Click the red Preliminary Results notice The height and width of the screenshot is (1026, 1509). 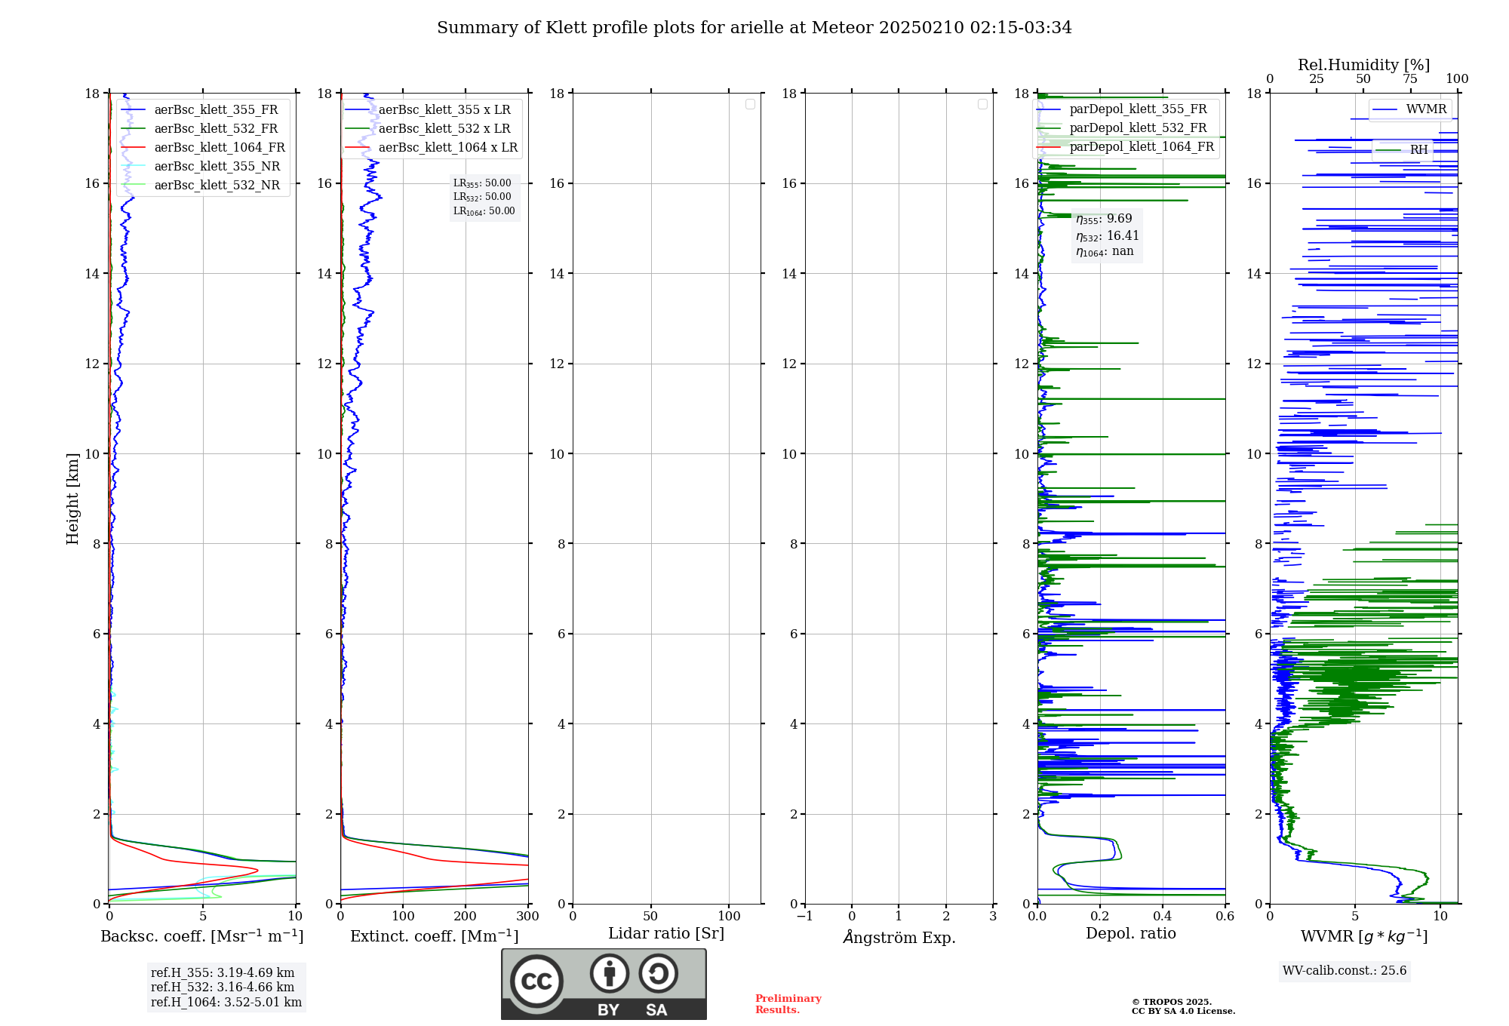tap(788, 1004)
